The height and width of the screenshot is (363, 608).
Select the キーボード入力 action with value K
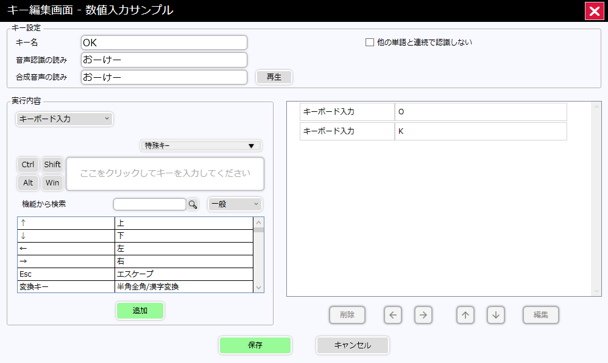(x=434, y=131)
